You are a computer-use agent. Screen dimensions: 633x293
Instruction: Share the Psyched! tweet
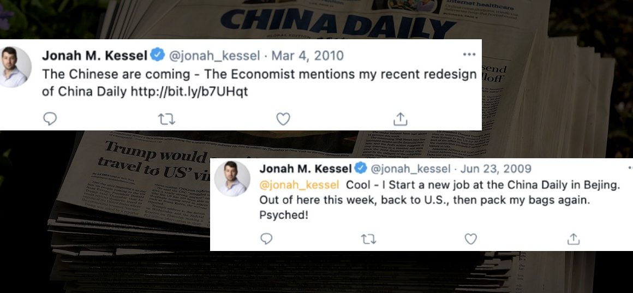574,239
